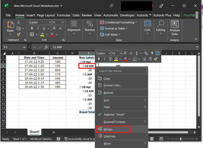Click Increase Decimal in mini toolbar
The width and height of the screenshot is (203, 148).
pos(144,59)
